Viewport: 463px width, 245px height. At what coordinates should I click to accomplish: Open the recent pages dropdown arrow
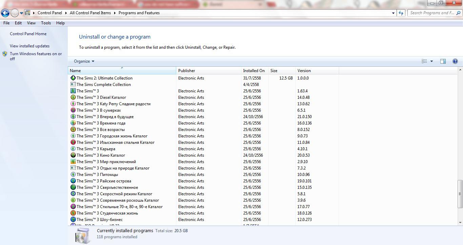point(21,13)
